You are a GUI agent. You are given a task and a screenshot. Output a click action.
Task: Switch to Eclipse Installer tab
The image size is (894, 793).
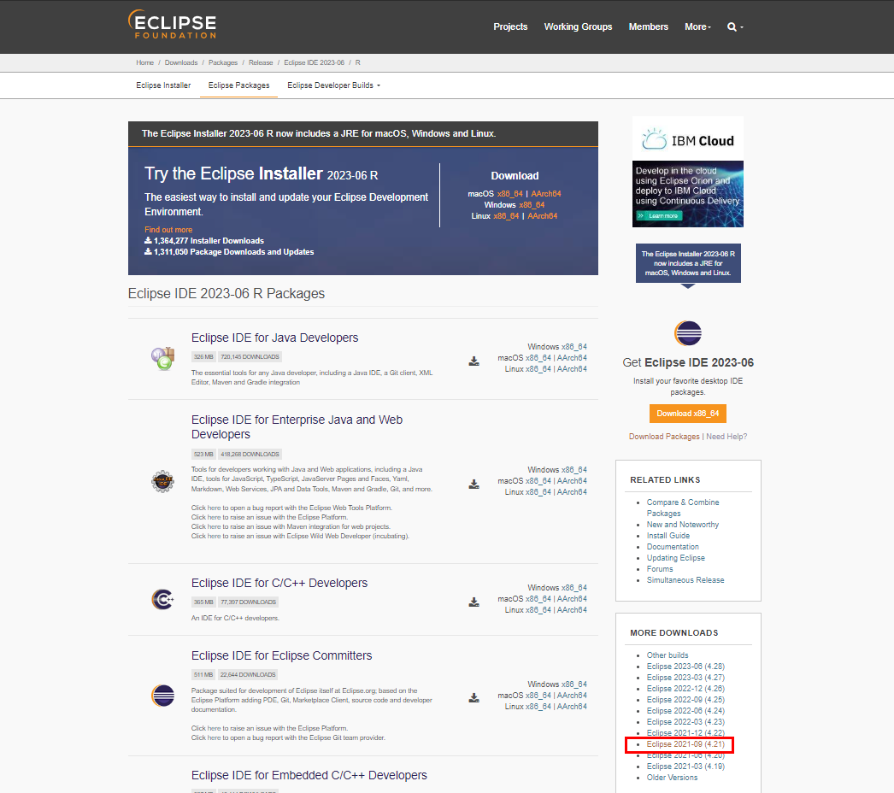pyautogui.click(x=163, y=85)
